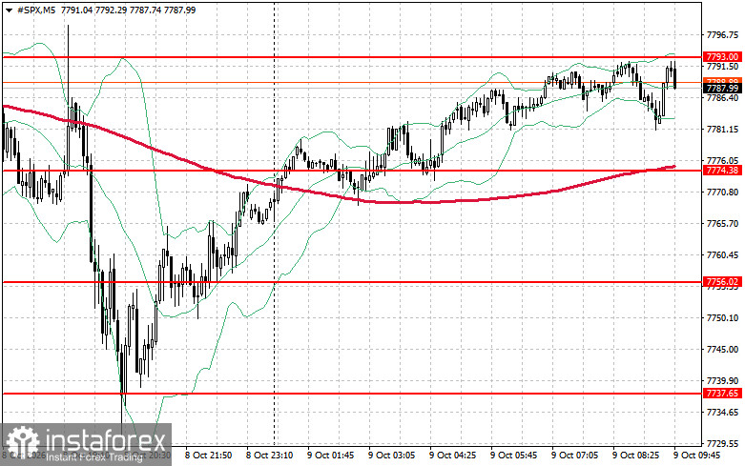Click the 7796.75 price axis label
Screen dimensions: 745x466
point(722,35)
